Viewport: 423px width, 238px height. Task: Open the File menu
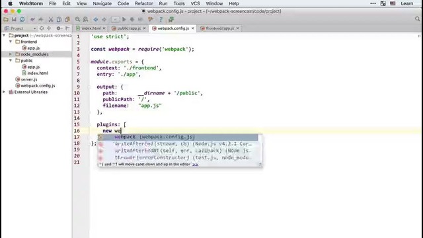click(x=53, y=3)
